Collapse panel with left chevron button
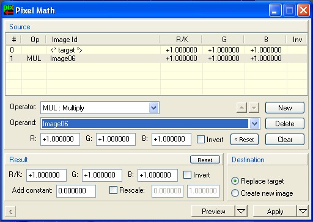 coord(10,212)
